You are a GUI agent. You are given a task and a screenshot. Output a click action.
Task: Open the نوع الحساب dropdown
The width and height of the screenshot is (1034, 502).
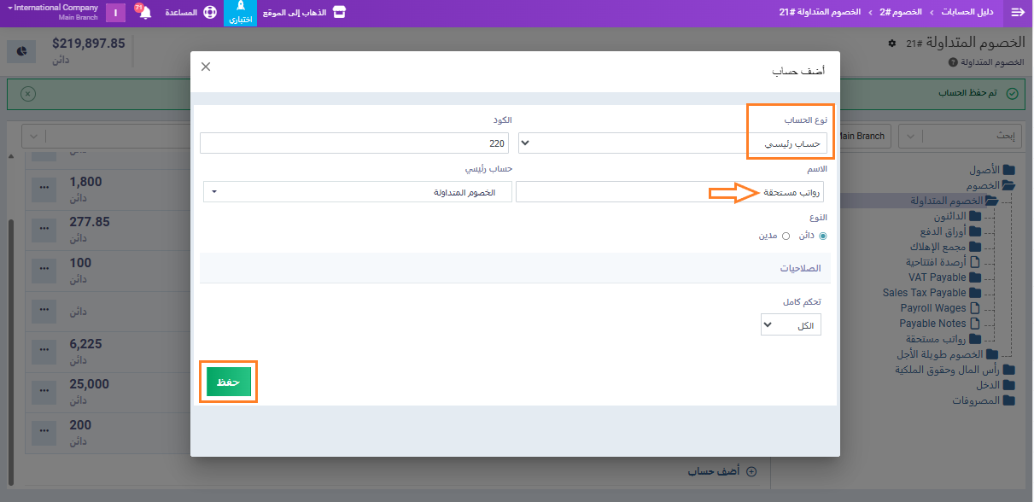click(673, 143)
